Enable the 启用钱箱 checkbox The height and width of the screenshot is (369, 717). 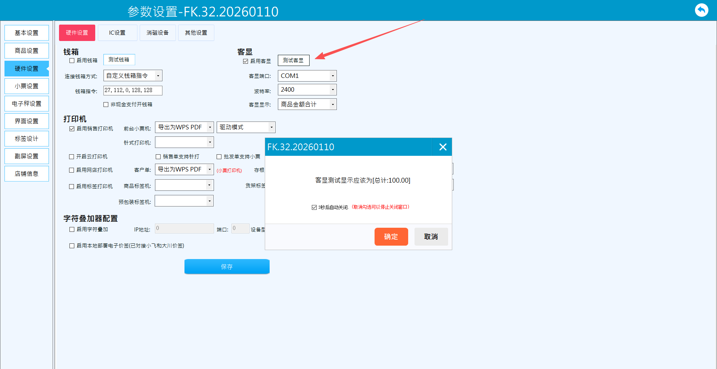(72, 61)
